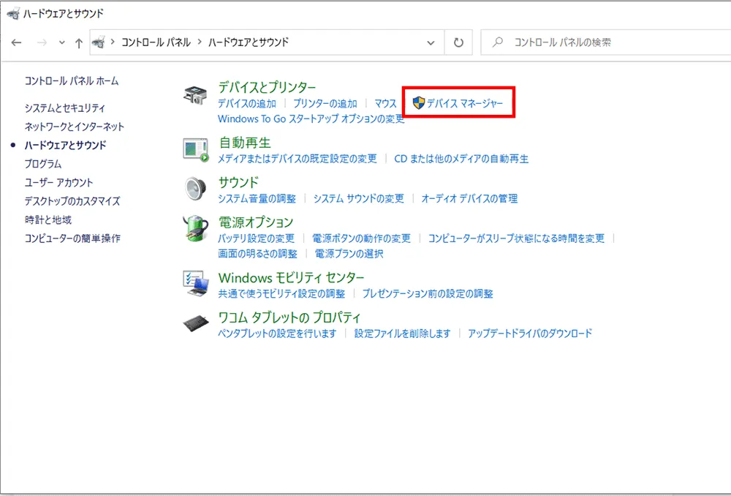Select ハードウェアとサウンド in the sidebar
Screen dimensions: 731x496
pyautogui.click(x=65, y=145)
